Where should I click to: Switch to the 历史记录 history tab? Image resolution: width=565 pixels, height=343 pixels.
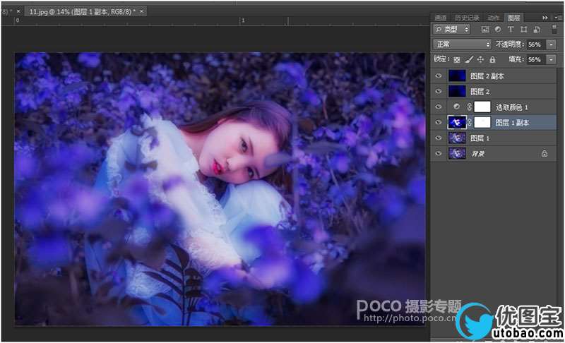(x=467, y=18)
